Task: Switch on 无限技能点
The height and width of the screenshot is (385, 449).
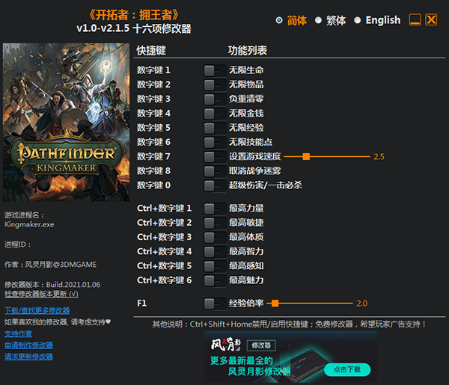Action: pyautogui.click(x=215, y=143)
